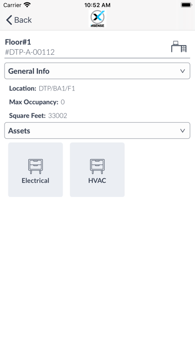195x346 pixels.
Task: Tap the 10:52 AM clock in status bar
Action: 97,5
